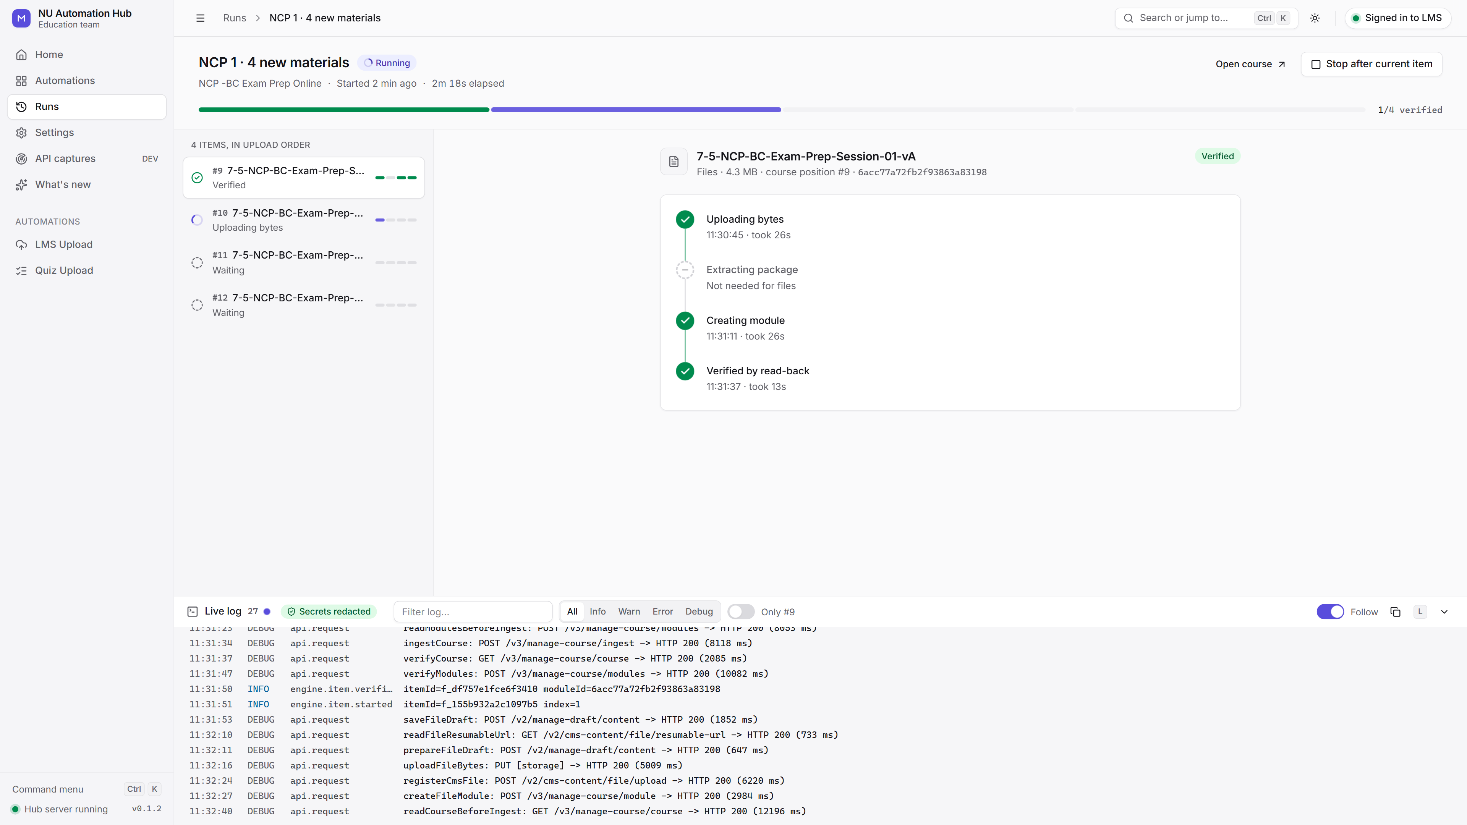Click the Verified by read-back check icon
The image size is (1467, 825).
685,371
